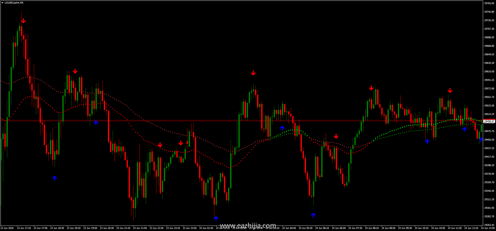Click the 29378.95 price scale value
The height and width of the screenshot is (231, 496).
coord(489,174)
